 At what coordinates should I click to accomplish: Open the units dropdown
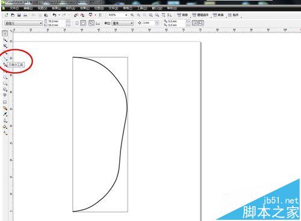point(132,23)
